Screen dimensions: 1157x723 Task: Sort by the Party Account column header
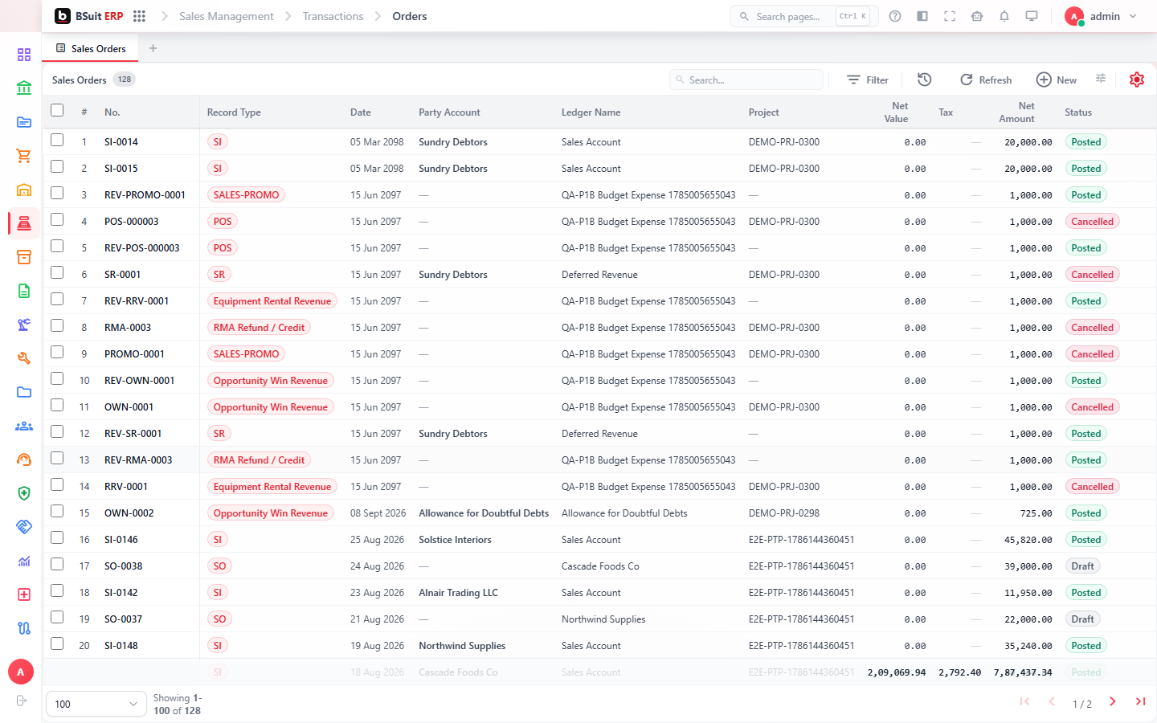point(449,112)
